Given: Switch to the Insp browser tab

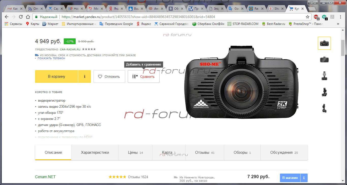Looking at the screenshot, I should tap(216, 8).
